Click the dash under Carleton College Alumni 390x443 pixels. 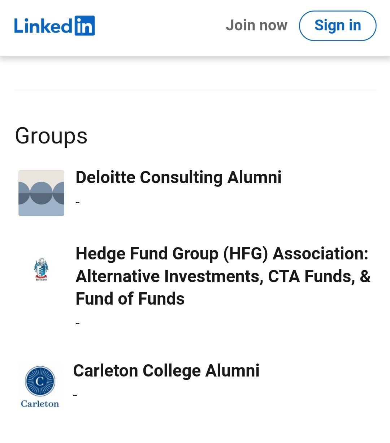tap(75, 395)
